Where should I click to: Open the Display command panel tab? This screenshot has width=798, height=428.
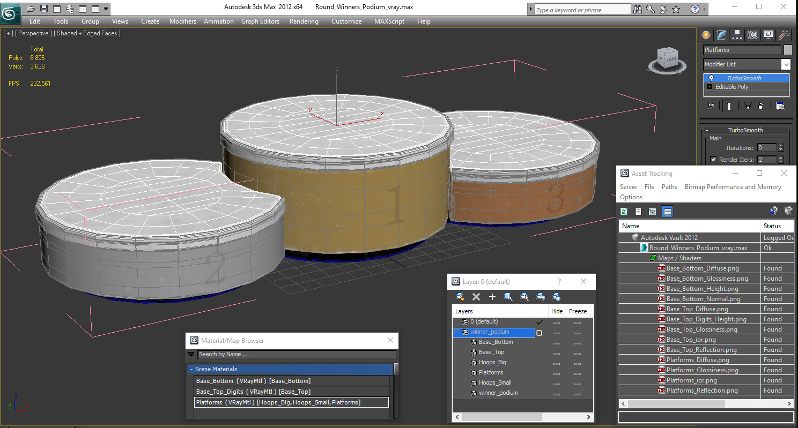pos(769,35)
